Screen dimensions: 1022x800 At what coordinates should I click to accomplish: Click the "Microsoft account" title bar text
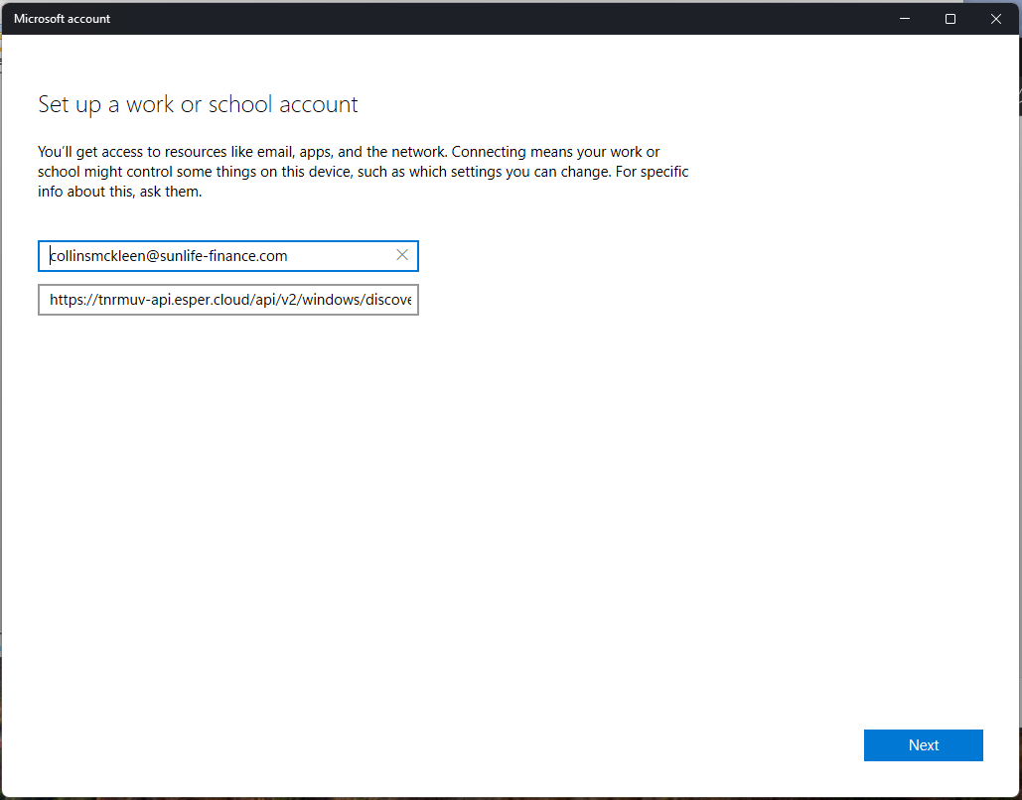pos(62,19)
